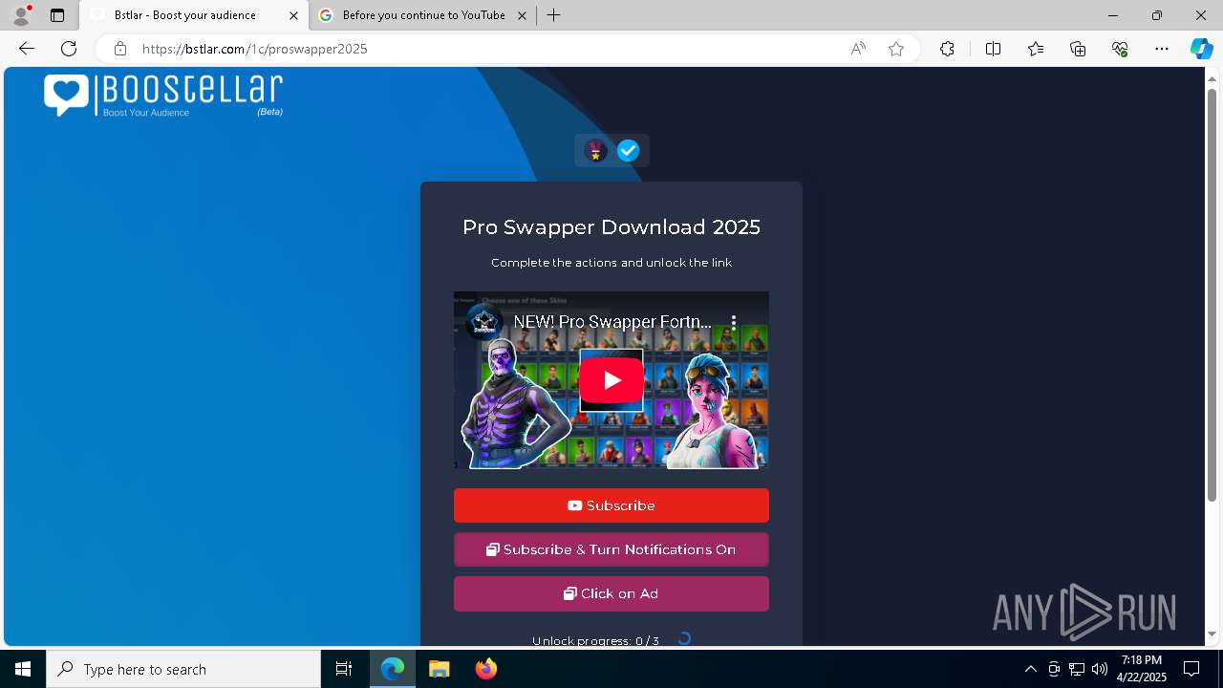Click the YouTube channel avatar on video
The height and width of the screenshot is (688, 1223).
click(x=484, y=322)
